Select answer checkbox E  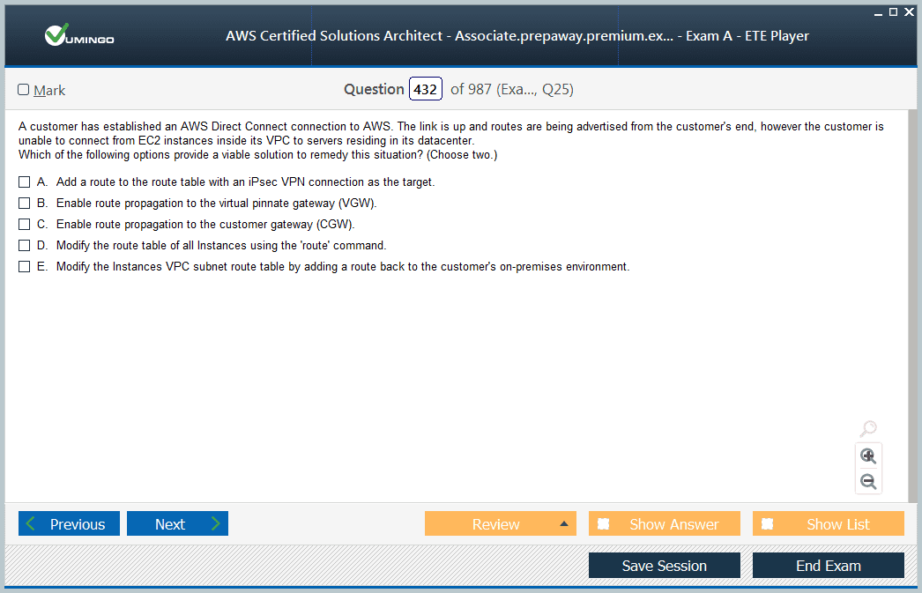(x=24, y=267)
